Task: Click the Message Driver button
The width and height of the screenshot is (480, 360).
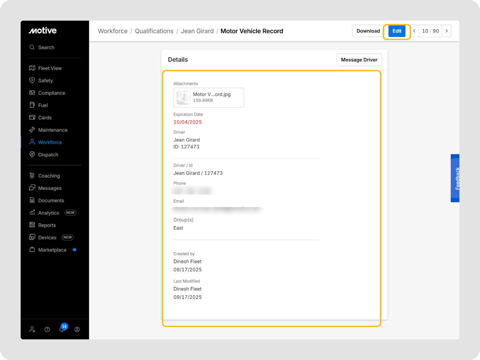Action: (x=359, y=60)
